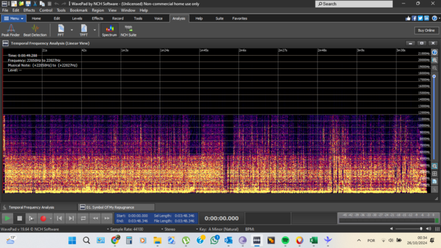
Task: Switch to the Temporal Frequency Analysis document tab
Action: [x=39, y=207]
